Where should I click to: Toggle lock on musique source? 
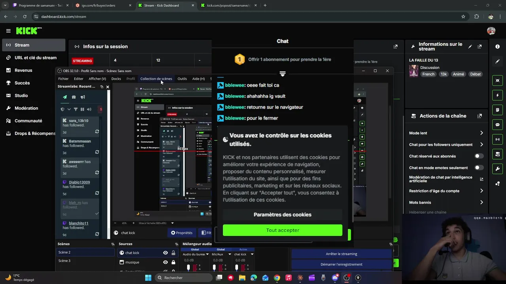coord(173,262)
